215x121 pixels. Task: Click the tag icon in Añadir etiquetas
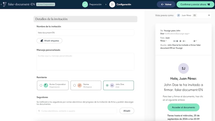pyautogui.click(x=42, y=41)
